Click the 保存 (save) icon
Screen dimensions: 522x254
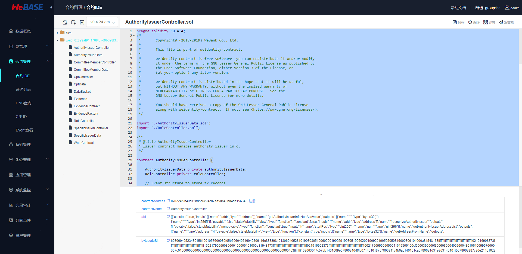tap(458, 22)
